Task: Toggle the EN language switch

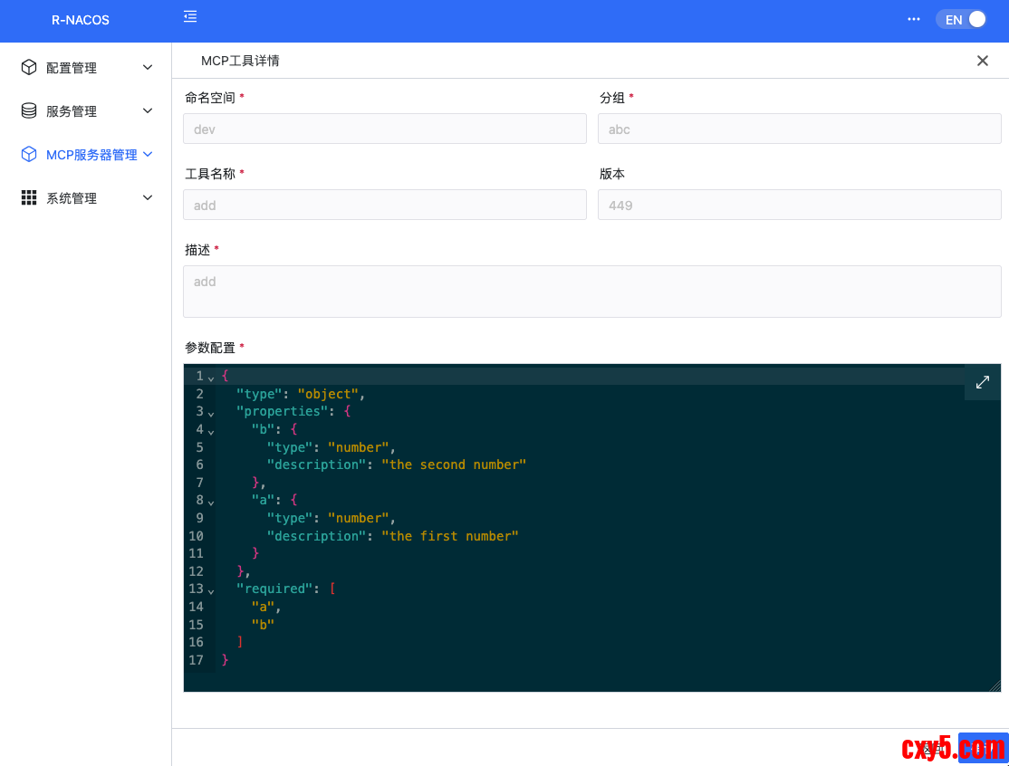Action: (x=961, y=19)
